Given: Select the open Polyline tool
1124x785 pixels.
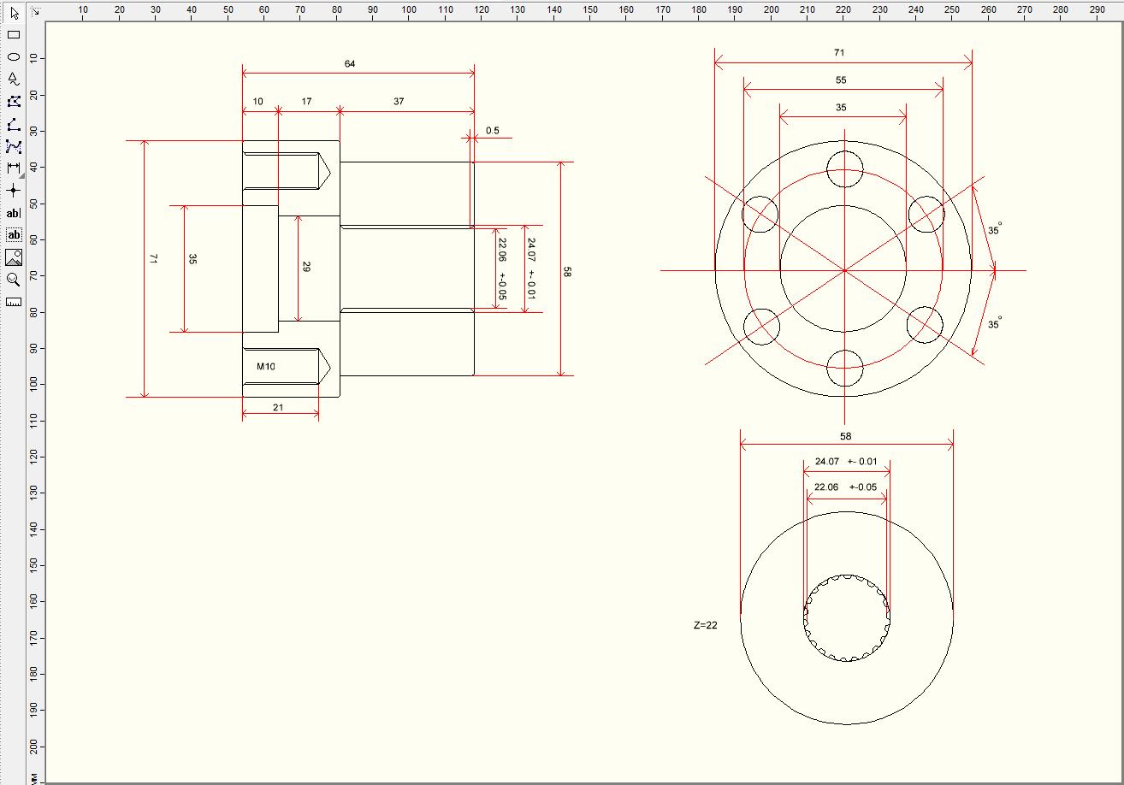Looking at the screenshot, I should click(x=13, y=125).
